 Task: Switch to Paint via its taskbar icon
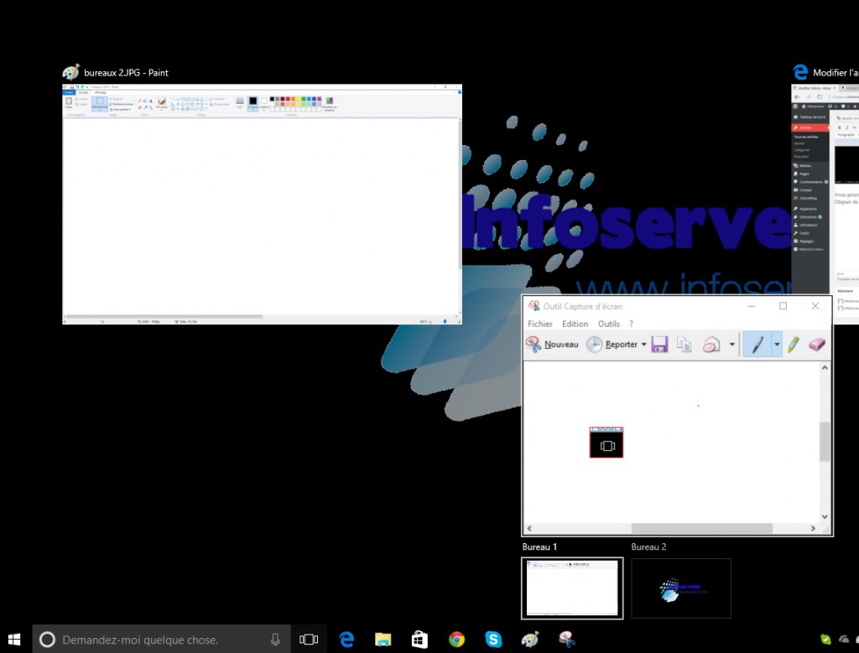coord(530,640)
